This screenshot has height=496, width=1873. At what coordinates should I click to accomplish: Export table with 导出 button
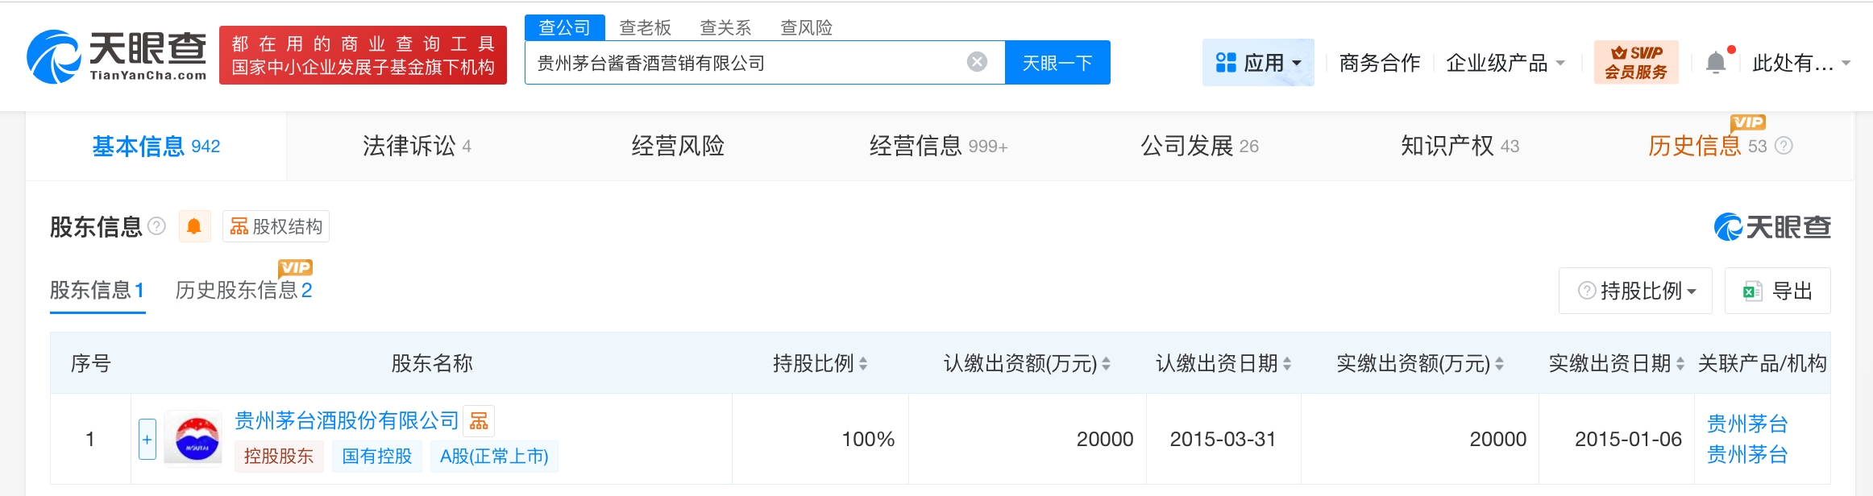point(1777,291)
